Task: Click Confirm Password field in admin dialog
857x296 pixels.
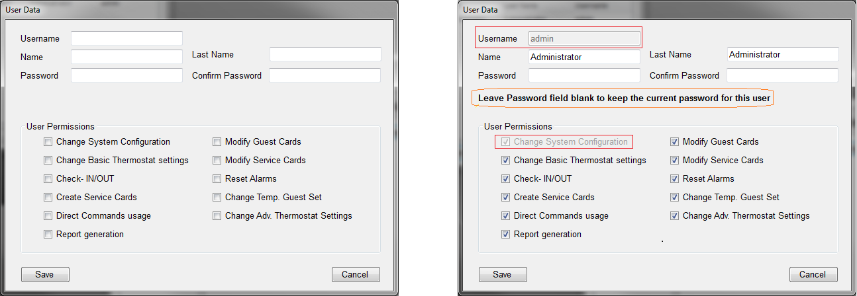Action: point(782,75)
